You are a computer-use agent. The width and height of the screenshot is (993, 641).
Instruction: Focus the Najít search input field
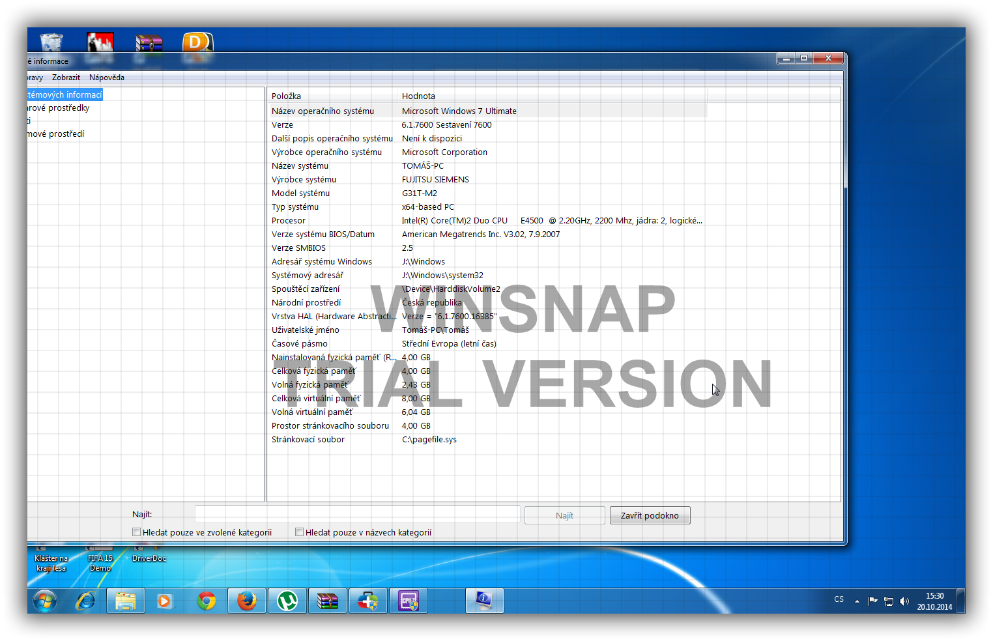(x=357, y=515)
